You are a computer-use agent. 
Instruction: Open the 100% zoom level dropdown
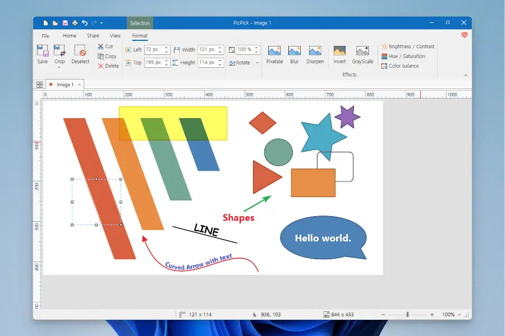[x=451, y=315]
